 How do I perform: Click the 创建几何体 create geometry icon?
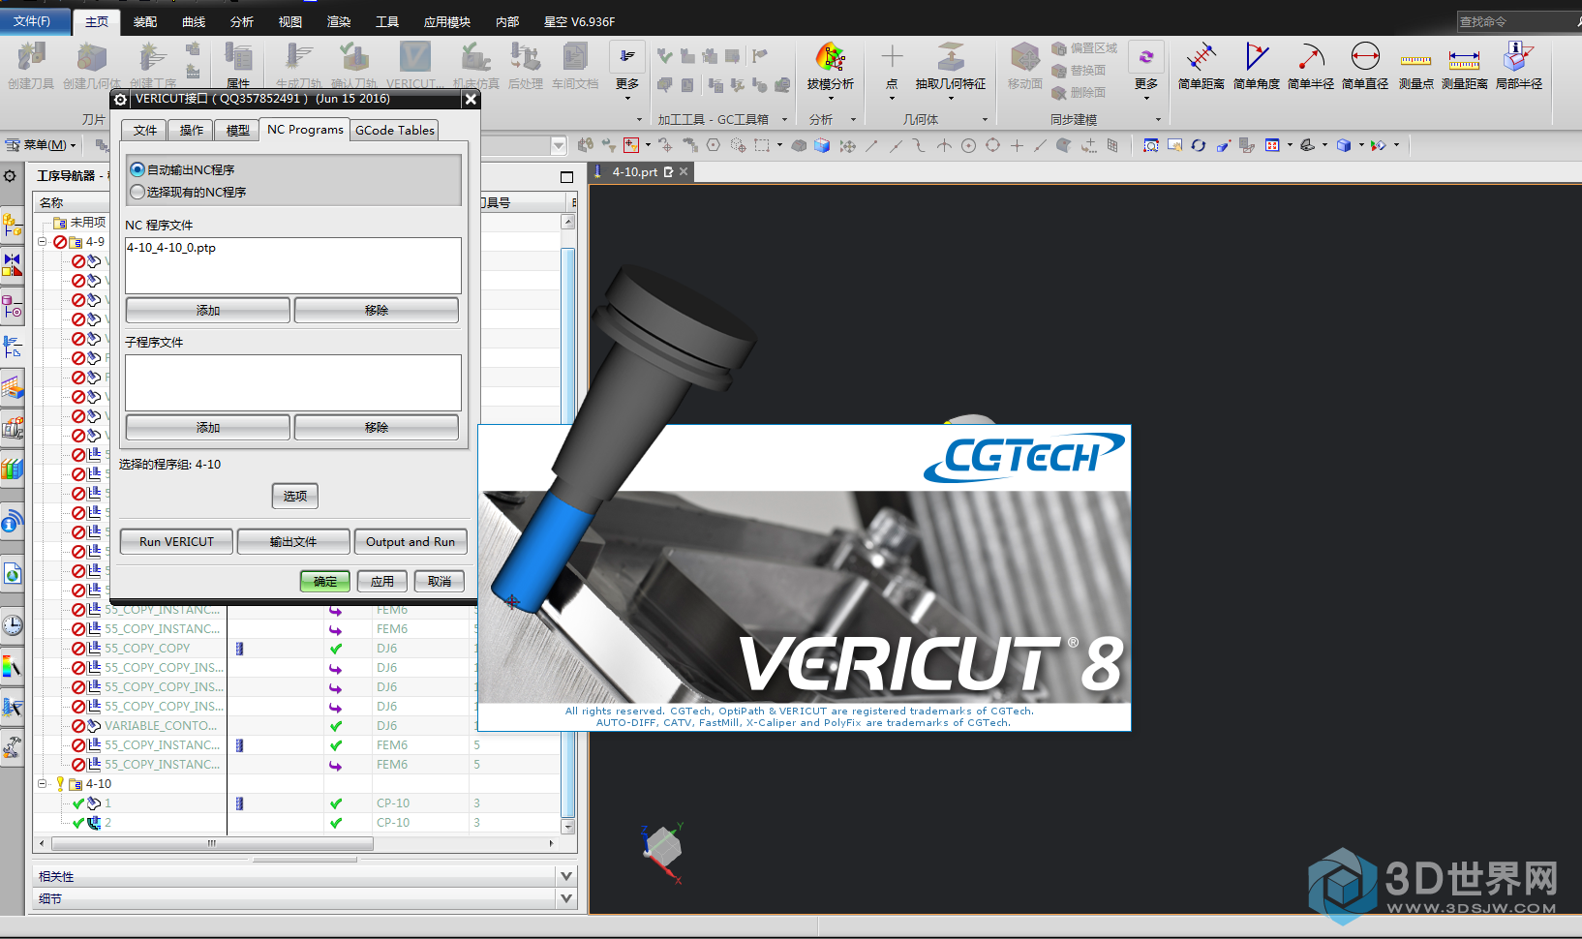(91, 65)
